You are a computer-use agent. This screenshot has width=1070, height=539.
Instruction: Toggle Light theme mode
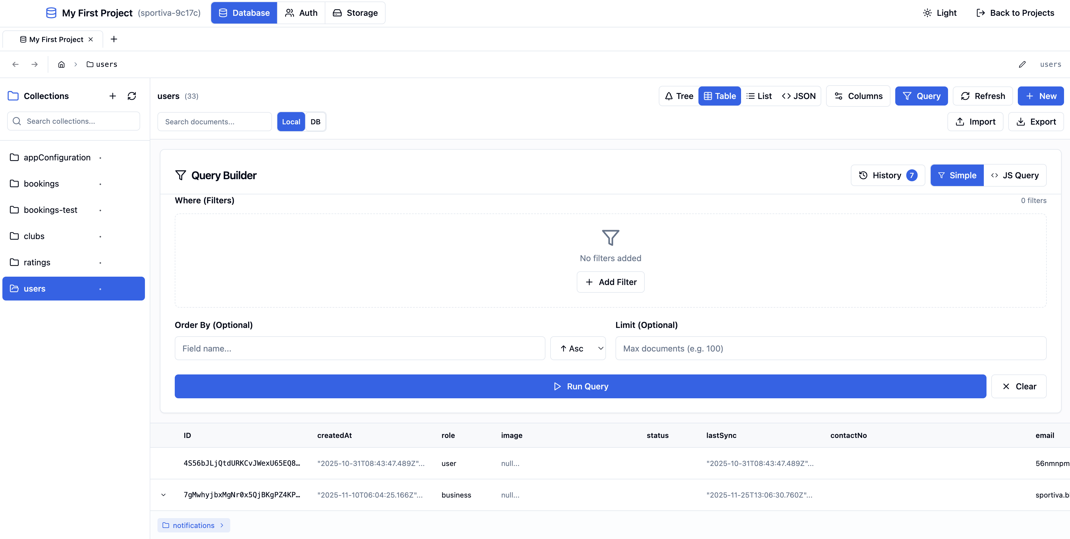tap(940, 13)
